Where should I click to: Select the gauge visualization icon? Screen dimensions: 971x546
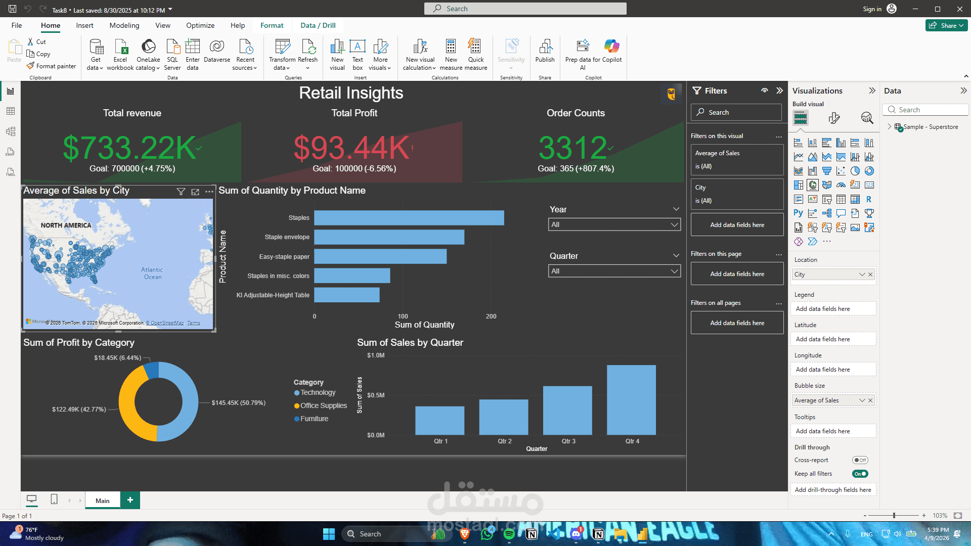(841, 185)
